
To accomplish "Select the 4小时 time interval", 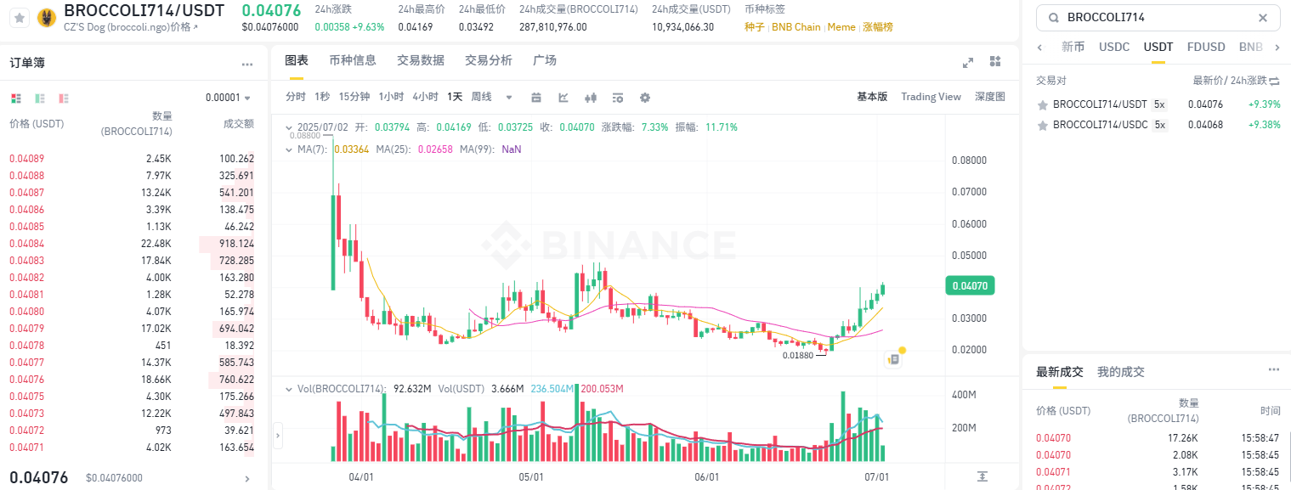I will click(x=425, y=97).
